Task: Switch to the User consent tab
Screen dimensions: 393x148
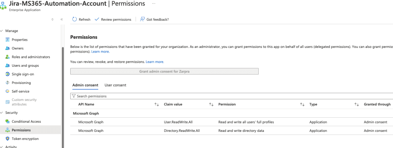Action: tap(115, 85)
